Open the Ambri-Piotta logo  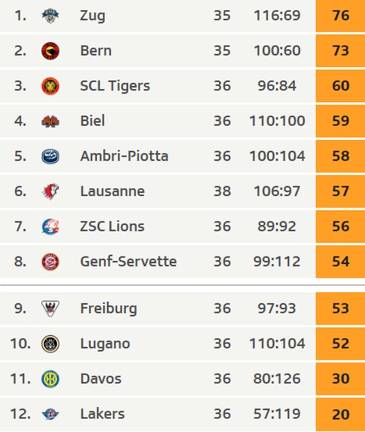click(x=50, y=156)
